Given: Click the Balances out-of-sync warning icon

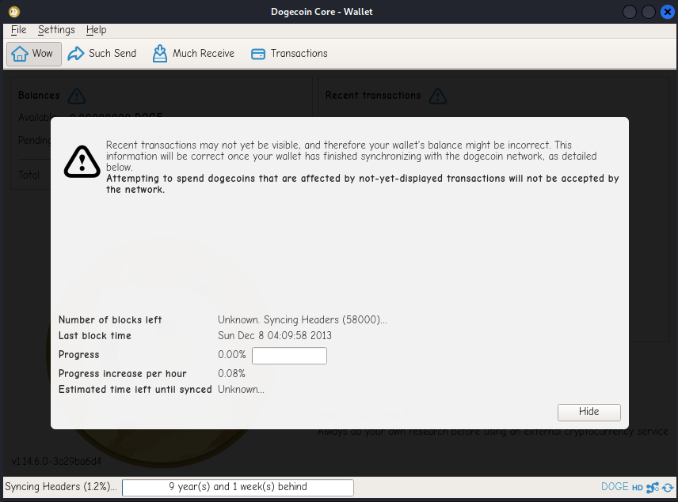Looking at the screenshot, I should click(77, 96).
